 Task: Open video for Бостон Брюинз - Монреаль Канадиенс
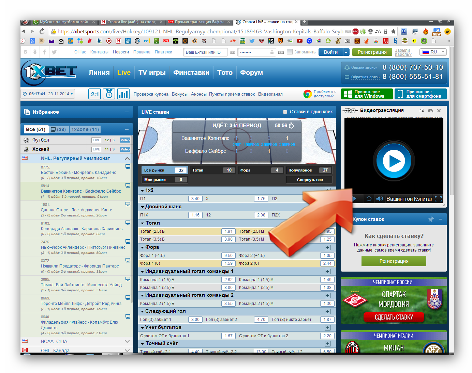point(128,166)
